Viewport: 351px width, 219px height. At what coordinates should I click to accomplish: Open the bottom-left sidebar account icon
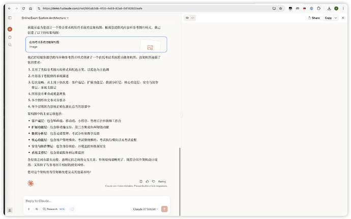coord(10,210)
